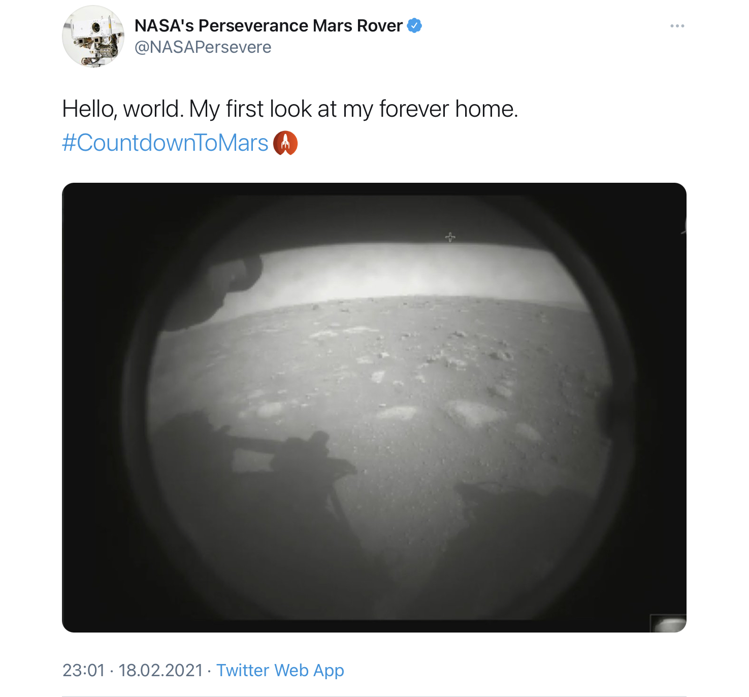Click the small crosshair marker in the photo
Screen dimensions: 749x697
[450, 237]
